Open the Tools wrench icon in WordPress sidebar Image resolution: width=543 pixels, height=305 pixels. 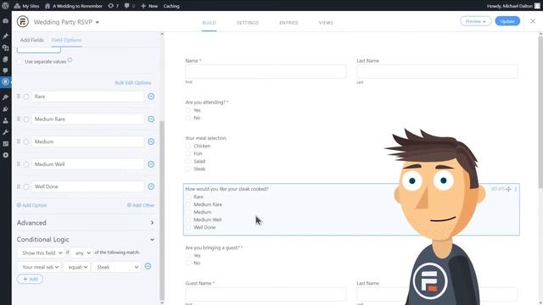coord(5,132)
